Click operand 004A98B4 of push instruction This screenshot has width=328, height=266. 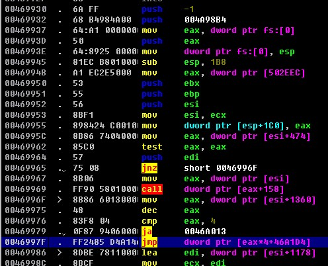pyautogui.click(x=206, y=20)
